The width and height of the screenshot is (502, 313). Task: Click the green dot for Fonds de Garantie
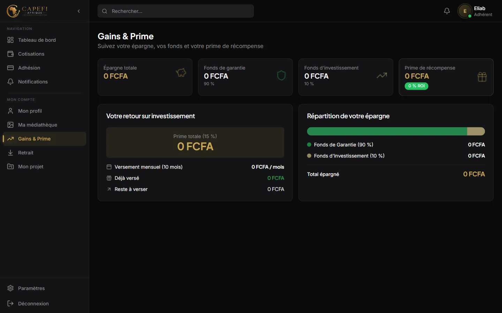(x=309, y=145)
